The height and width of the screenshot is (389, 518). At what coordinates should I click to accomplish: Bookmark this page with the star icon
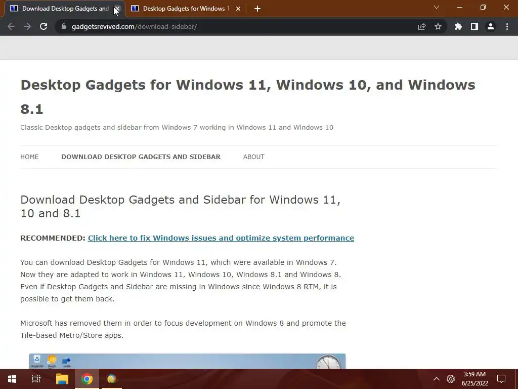click(438, 26)
